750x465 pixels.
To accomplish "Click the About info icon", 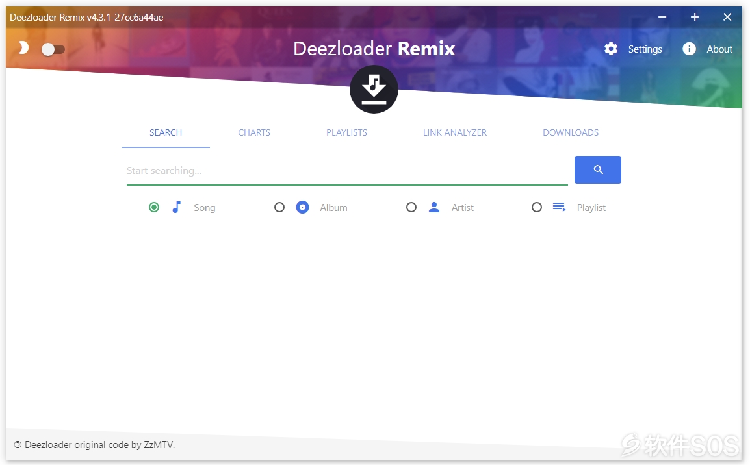I will pyautogui.click(x=689, y=49).
